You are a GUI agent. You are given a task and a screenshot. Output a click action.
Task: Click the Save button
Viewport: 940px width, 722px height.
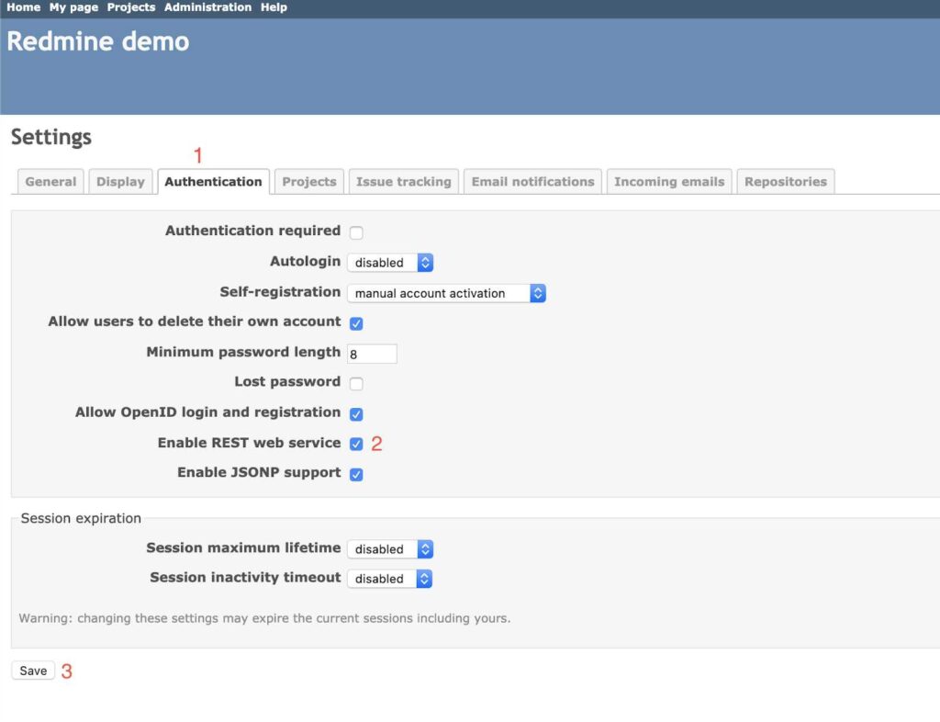33,671
